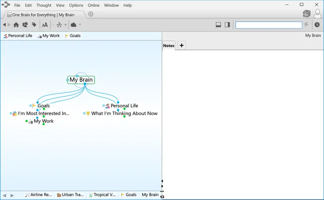The image size is (324, 200).
Task: Open the Help menu
Action: 127,5
